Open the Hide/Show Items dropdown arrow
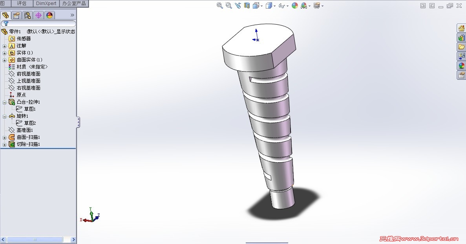Viewport: 466px width, 244px height. point(287,6)
